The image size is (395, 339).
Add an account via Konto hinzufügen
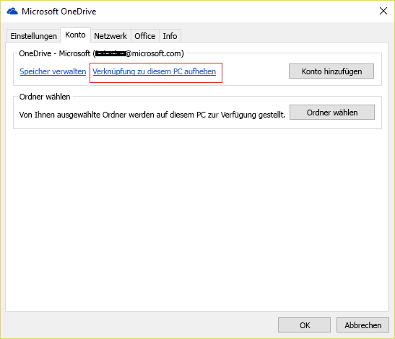click(331, 71)
